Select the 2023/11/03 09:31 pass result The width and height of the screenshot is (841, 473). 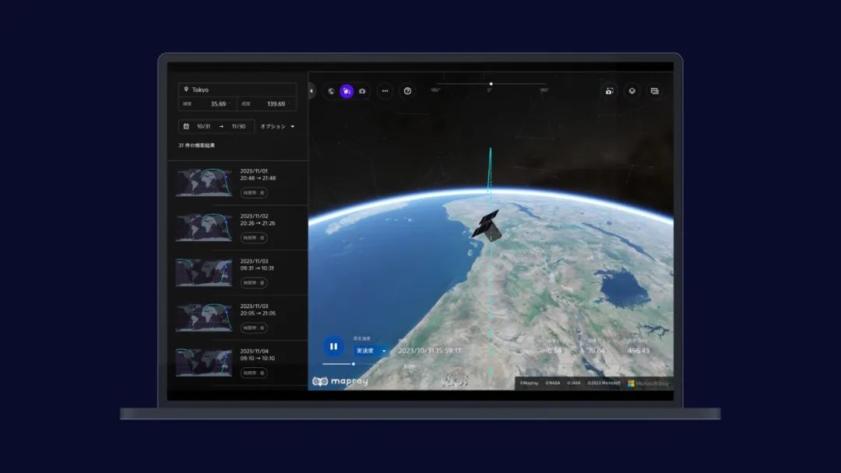(x=238, y=272)
